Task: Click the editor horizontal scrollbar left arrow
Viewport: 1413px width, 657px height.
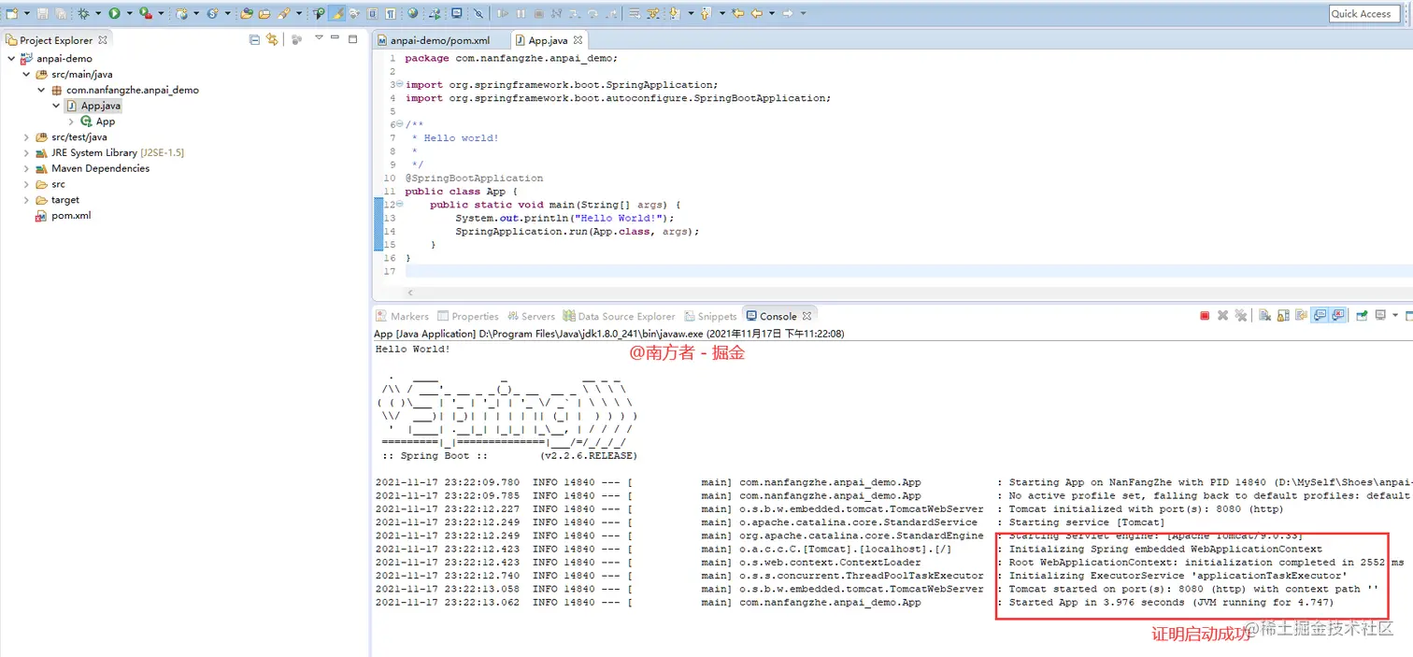Action: 409,293
